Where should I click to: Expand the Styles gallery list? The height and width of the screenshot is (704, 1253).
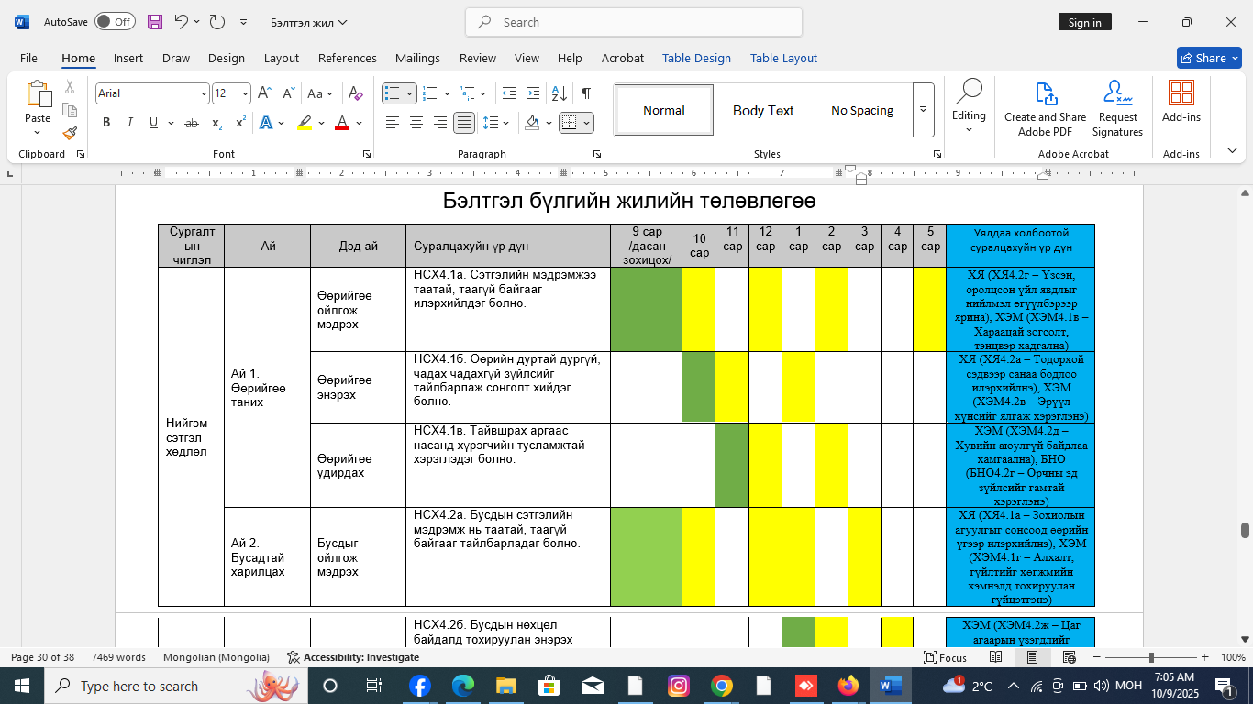coord(923,110)
